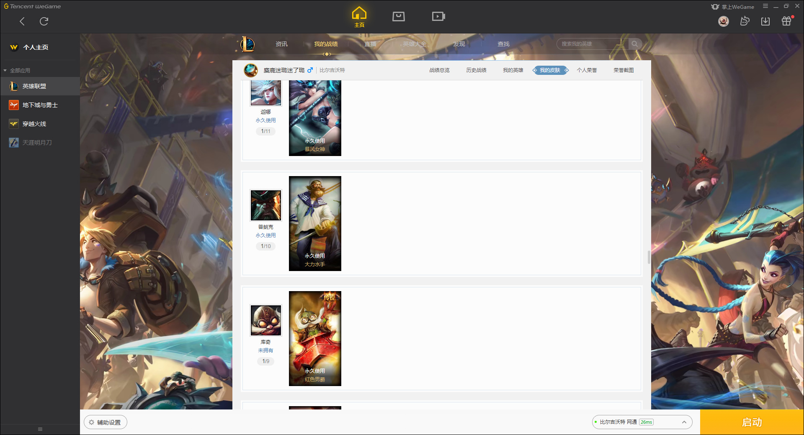Select 地下城与勇士 in the sidebar
The height and width of the screenshot is (435, 804).
(x=40, y=105)
